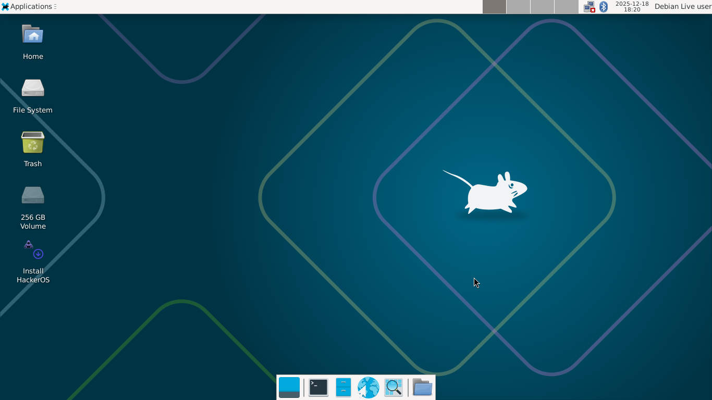Click the disconnected network tray icon
712x400 pixels.
click(x=589, y=6)
